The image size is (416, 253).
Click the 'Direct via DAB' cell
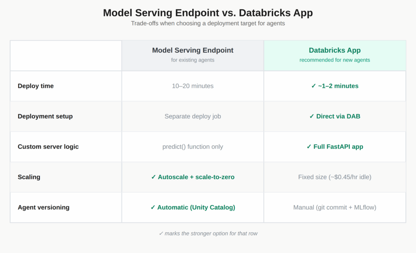point(335,116)
